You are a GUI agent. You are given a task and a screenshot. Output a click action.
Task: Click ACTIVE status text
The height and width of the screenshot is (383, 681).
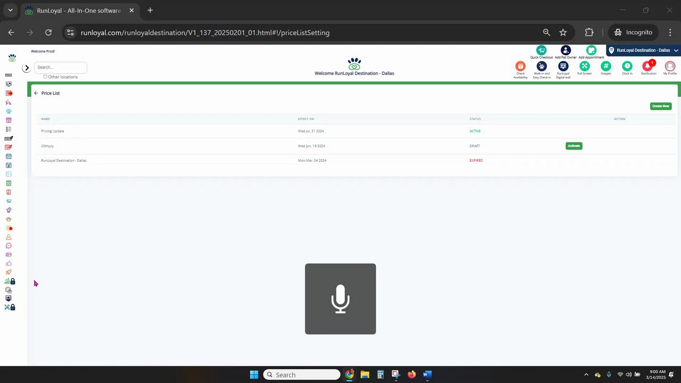coord(475,131)
